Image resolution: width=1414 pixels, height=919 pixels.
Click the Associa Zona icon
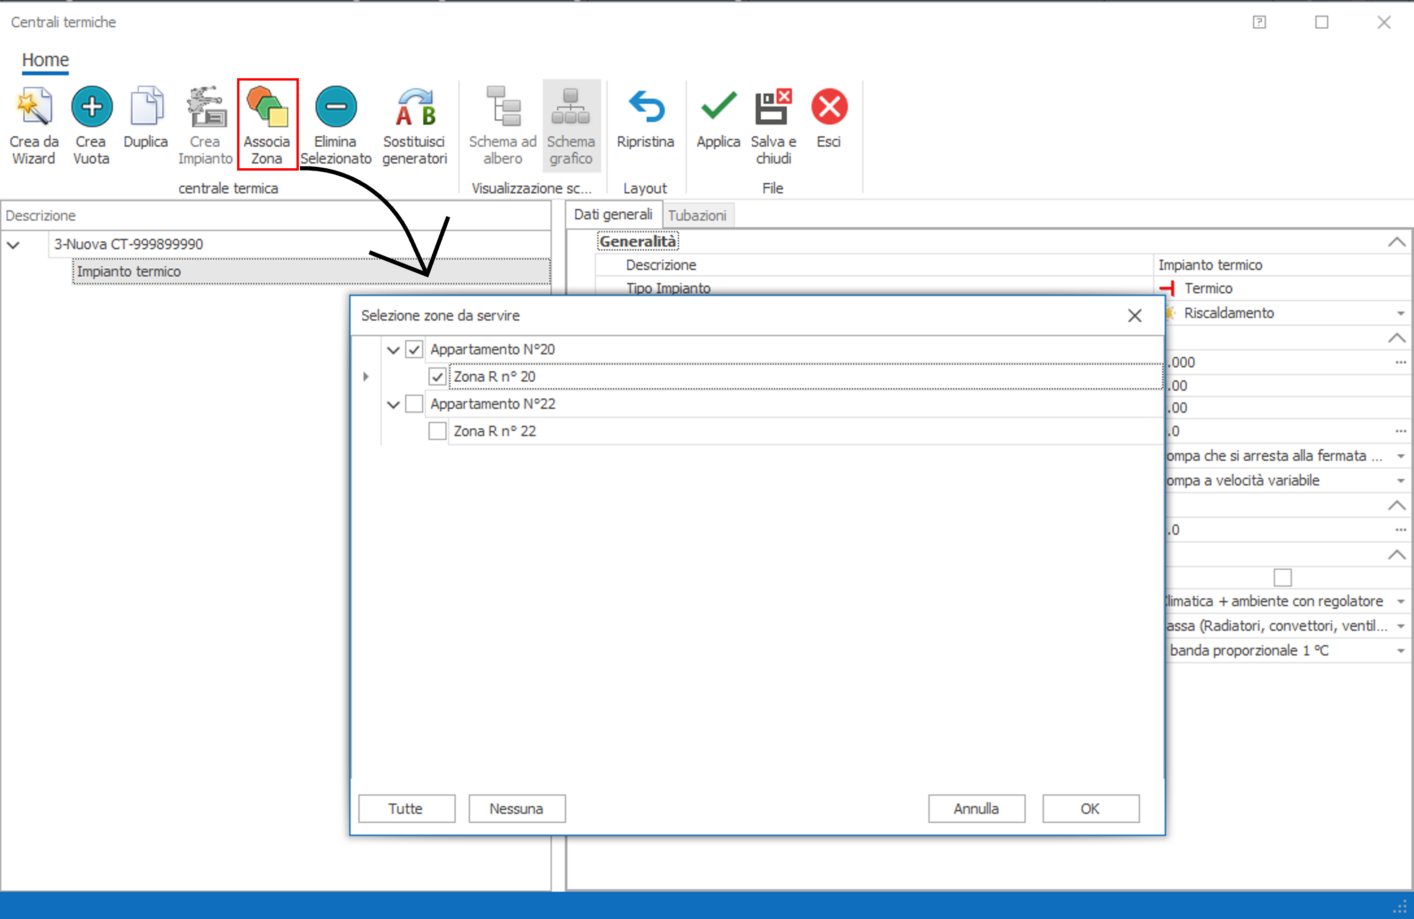[267, 107]
